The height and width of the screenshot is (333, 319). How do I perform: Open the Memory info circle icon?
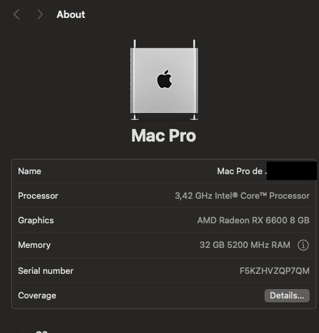tap(303, 245)
